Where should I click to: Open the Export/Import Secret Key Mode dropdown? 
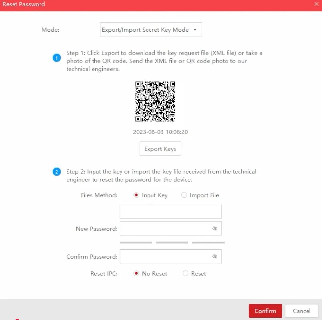coord(151,29)
